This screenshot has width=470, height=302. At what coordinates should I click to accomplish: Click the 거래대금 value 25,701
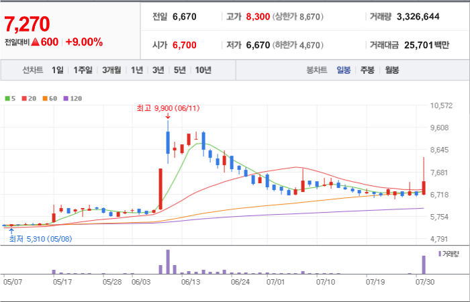(x=418, y=45)
